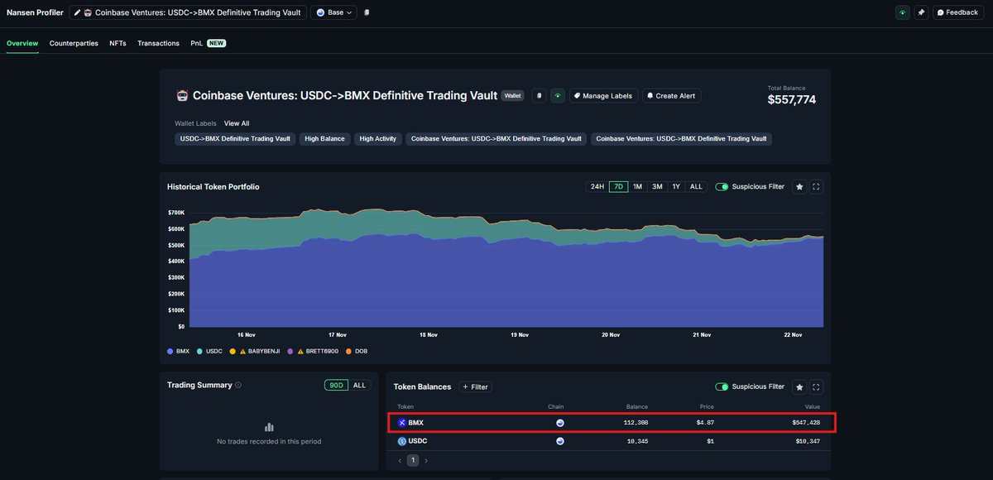Click page number 1 in Token Balances
The width and height of the screenshot is (993, 480).
pyautogui.click(x=413, y=460)
